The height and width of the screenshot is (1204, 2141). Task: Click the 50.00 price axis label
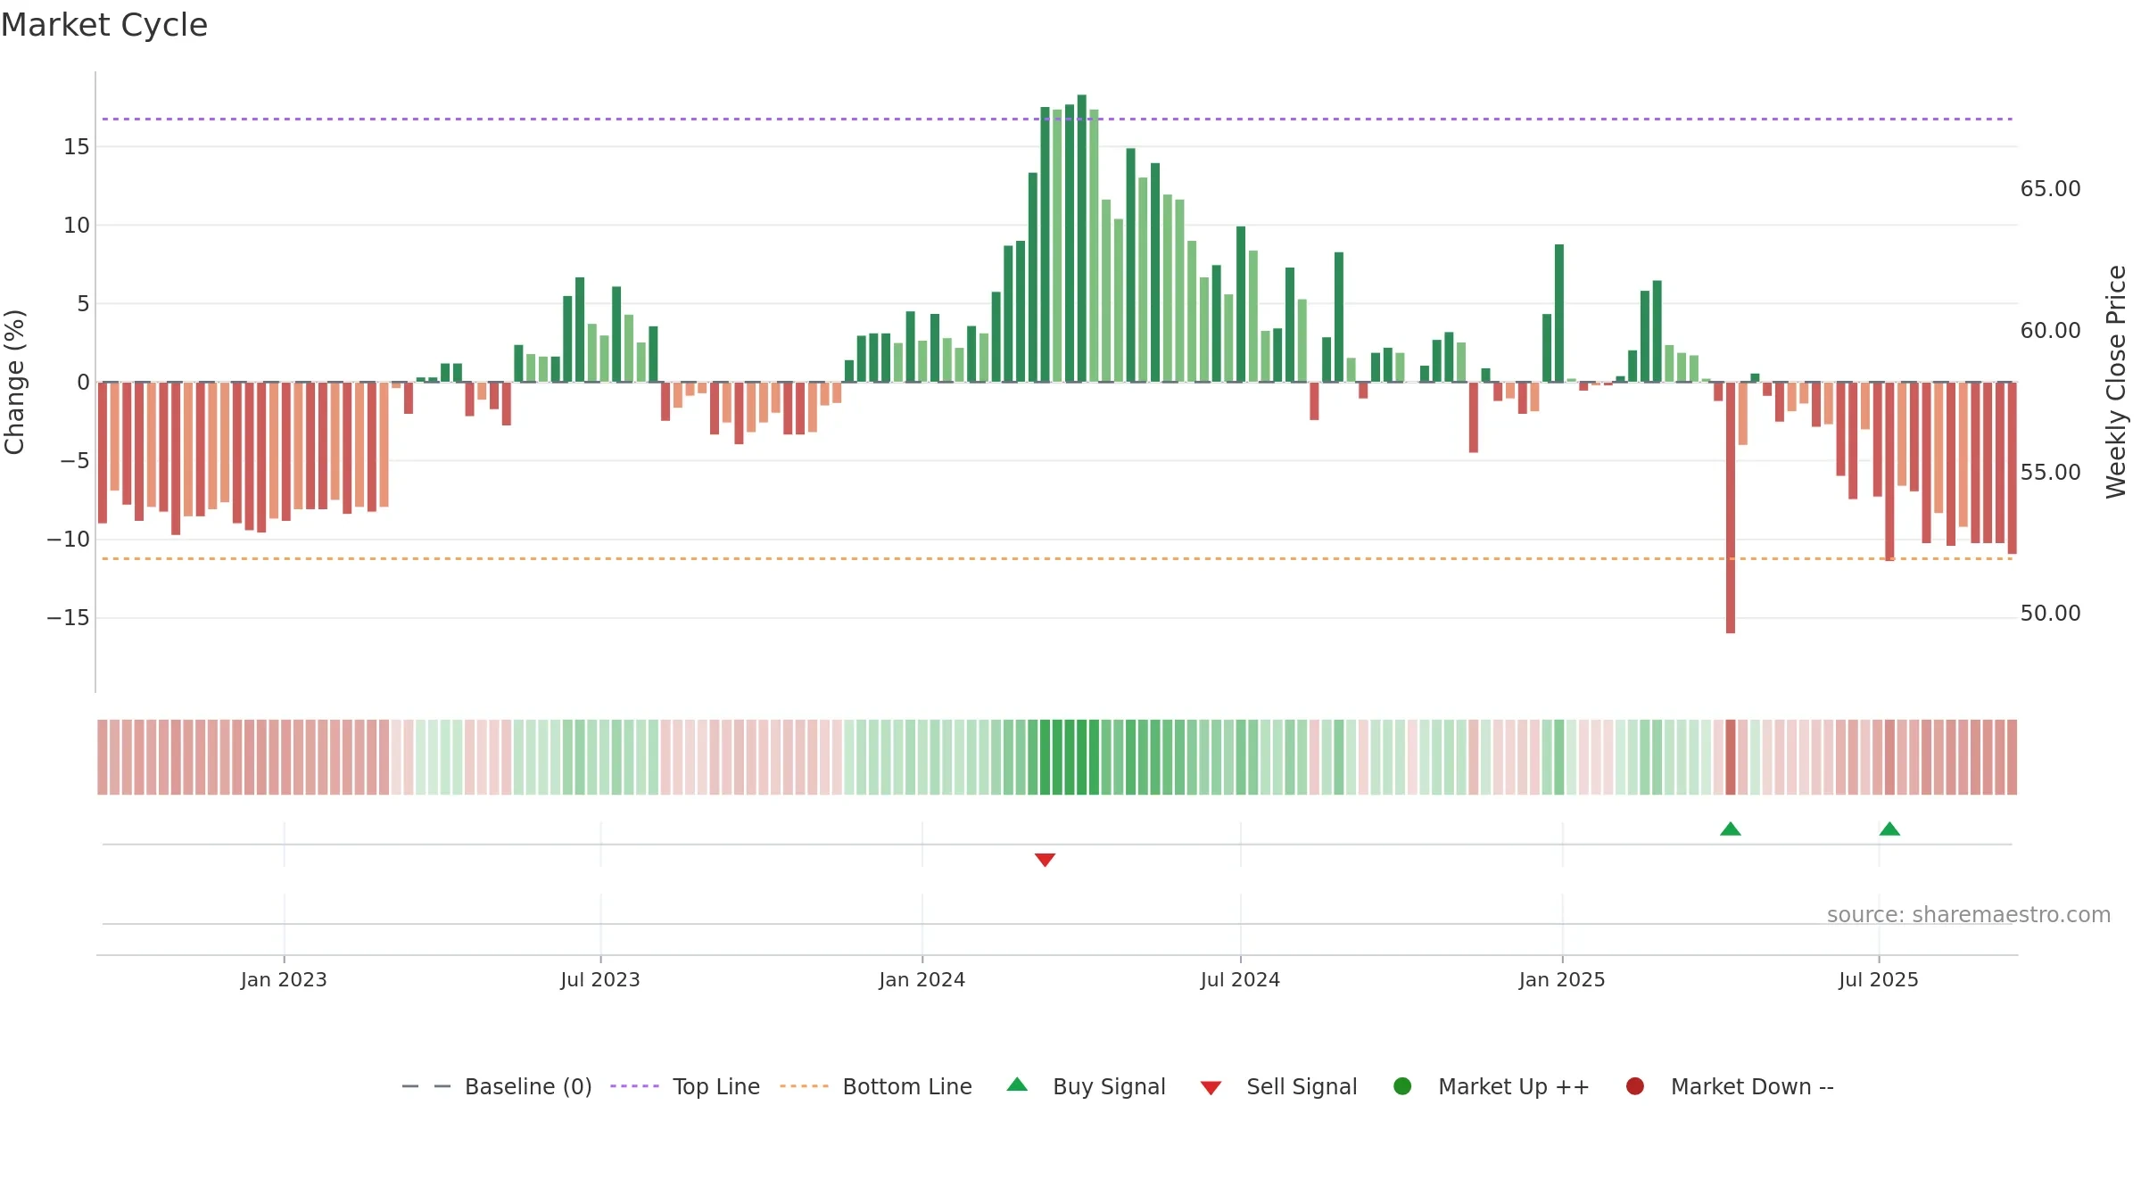click(2050, 614)
